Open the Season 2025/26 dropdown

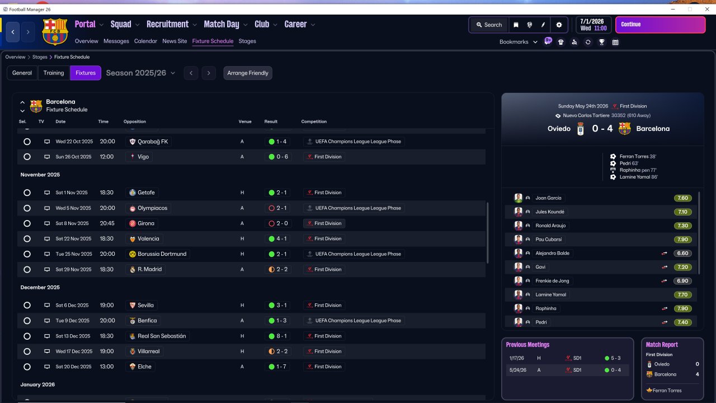tap(140, 73)
